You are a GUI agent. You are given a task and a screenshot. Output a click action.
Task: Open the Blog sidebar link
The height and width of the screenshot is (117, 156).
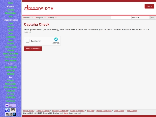tap(11, 16)
